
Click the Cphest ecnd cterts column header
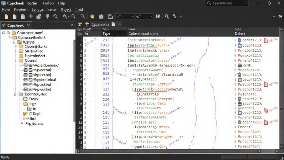click(x=143, y=34)
